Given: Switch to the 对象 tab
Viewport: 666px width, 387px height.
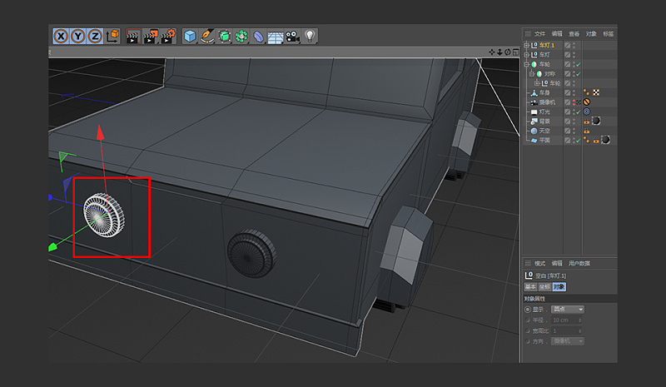Looking at the screenshot, I should coord(559,287).
